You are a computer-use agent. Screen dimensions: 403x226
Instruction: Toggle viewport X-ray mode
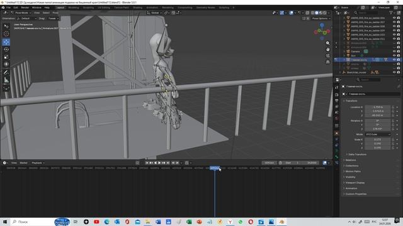(307, 13)
